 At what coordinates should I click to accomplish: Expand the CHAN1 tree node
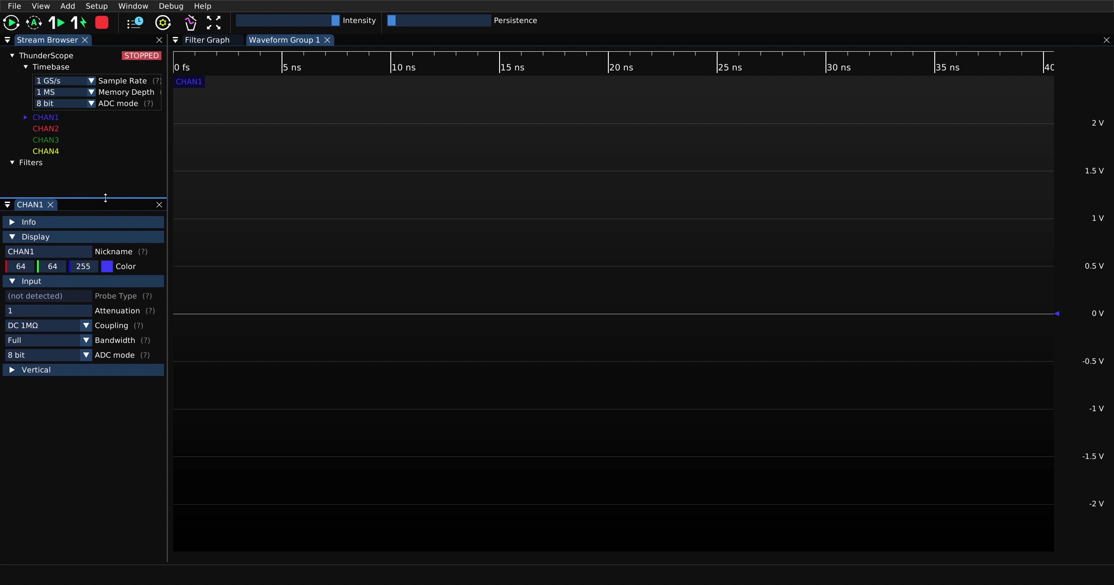coord(25,117)
